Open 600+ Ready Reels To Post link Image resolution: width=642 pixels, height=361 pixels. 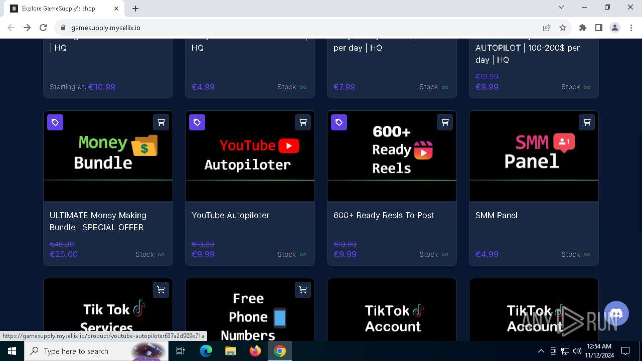click(x=384, y=215)
